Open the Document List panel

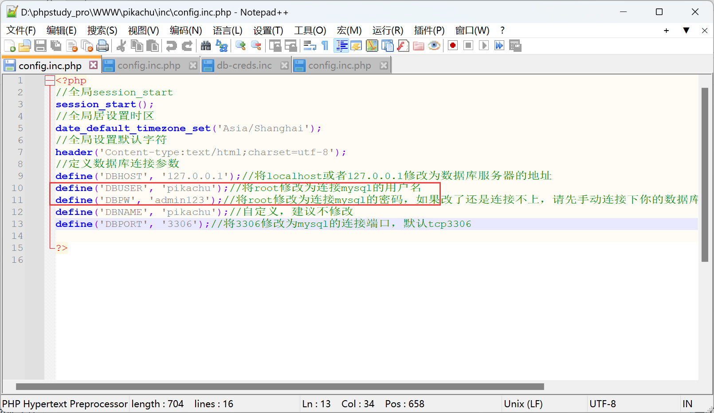(x=388, y=46)
